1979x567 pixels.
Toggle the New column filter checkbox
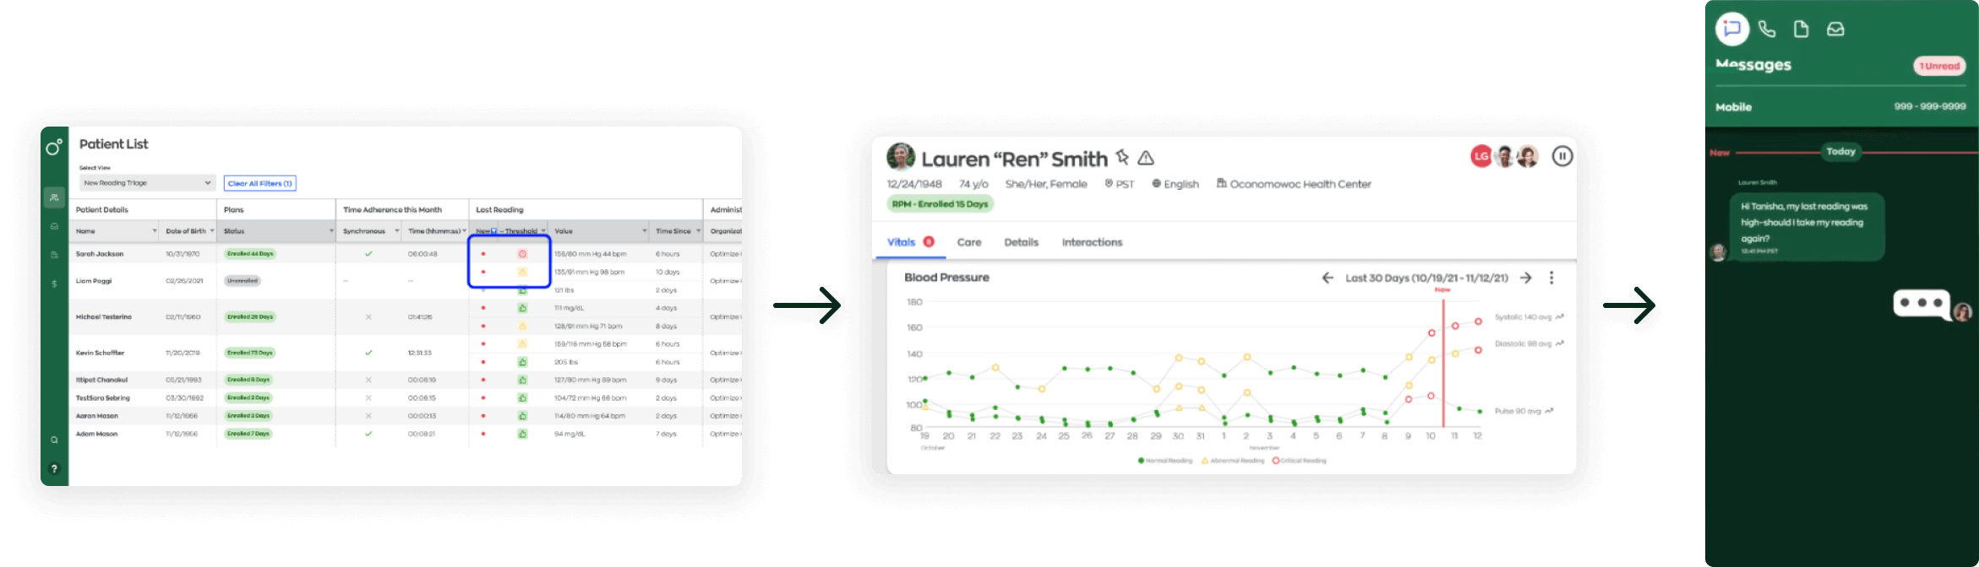click(x=494, y=231)
